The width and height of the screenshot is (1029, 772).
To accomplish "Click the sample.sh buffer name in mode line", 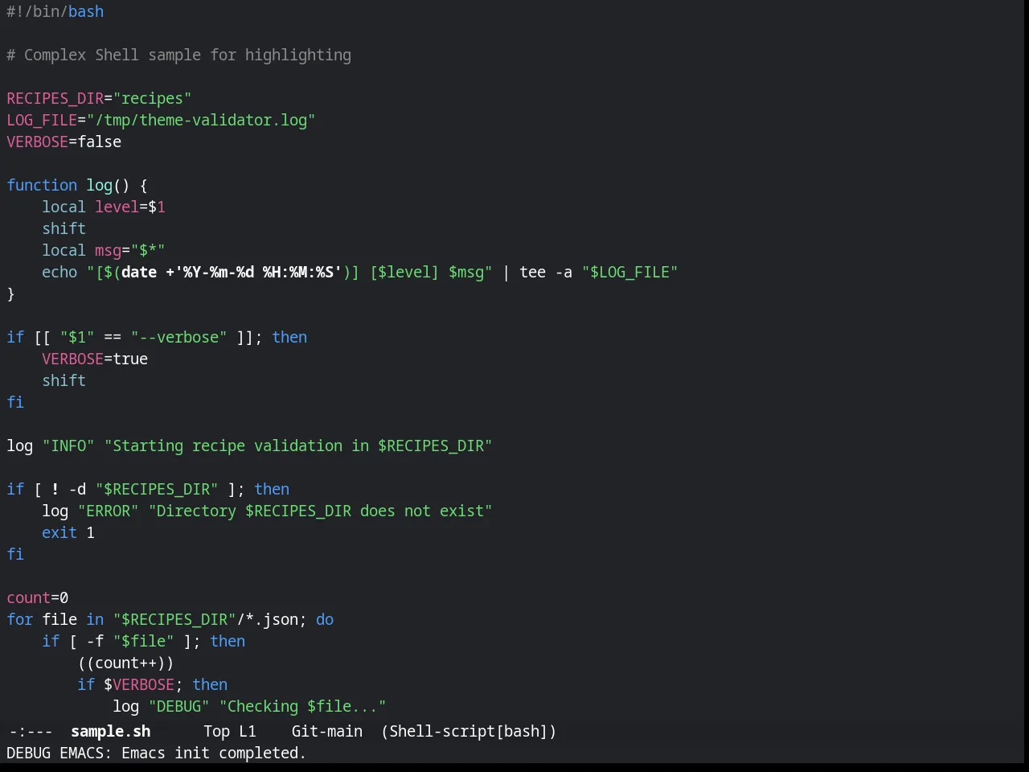I will tap(110, 731).
